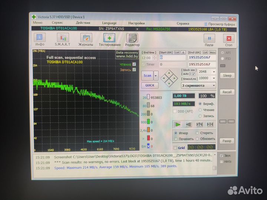Image resolution: width=267 pixels, height=200 pixels.
Task: Select the API access mode radio
Action: [222, 53]
